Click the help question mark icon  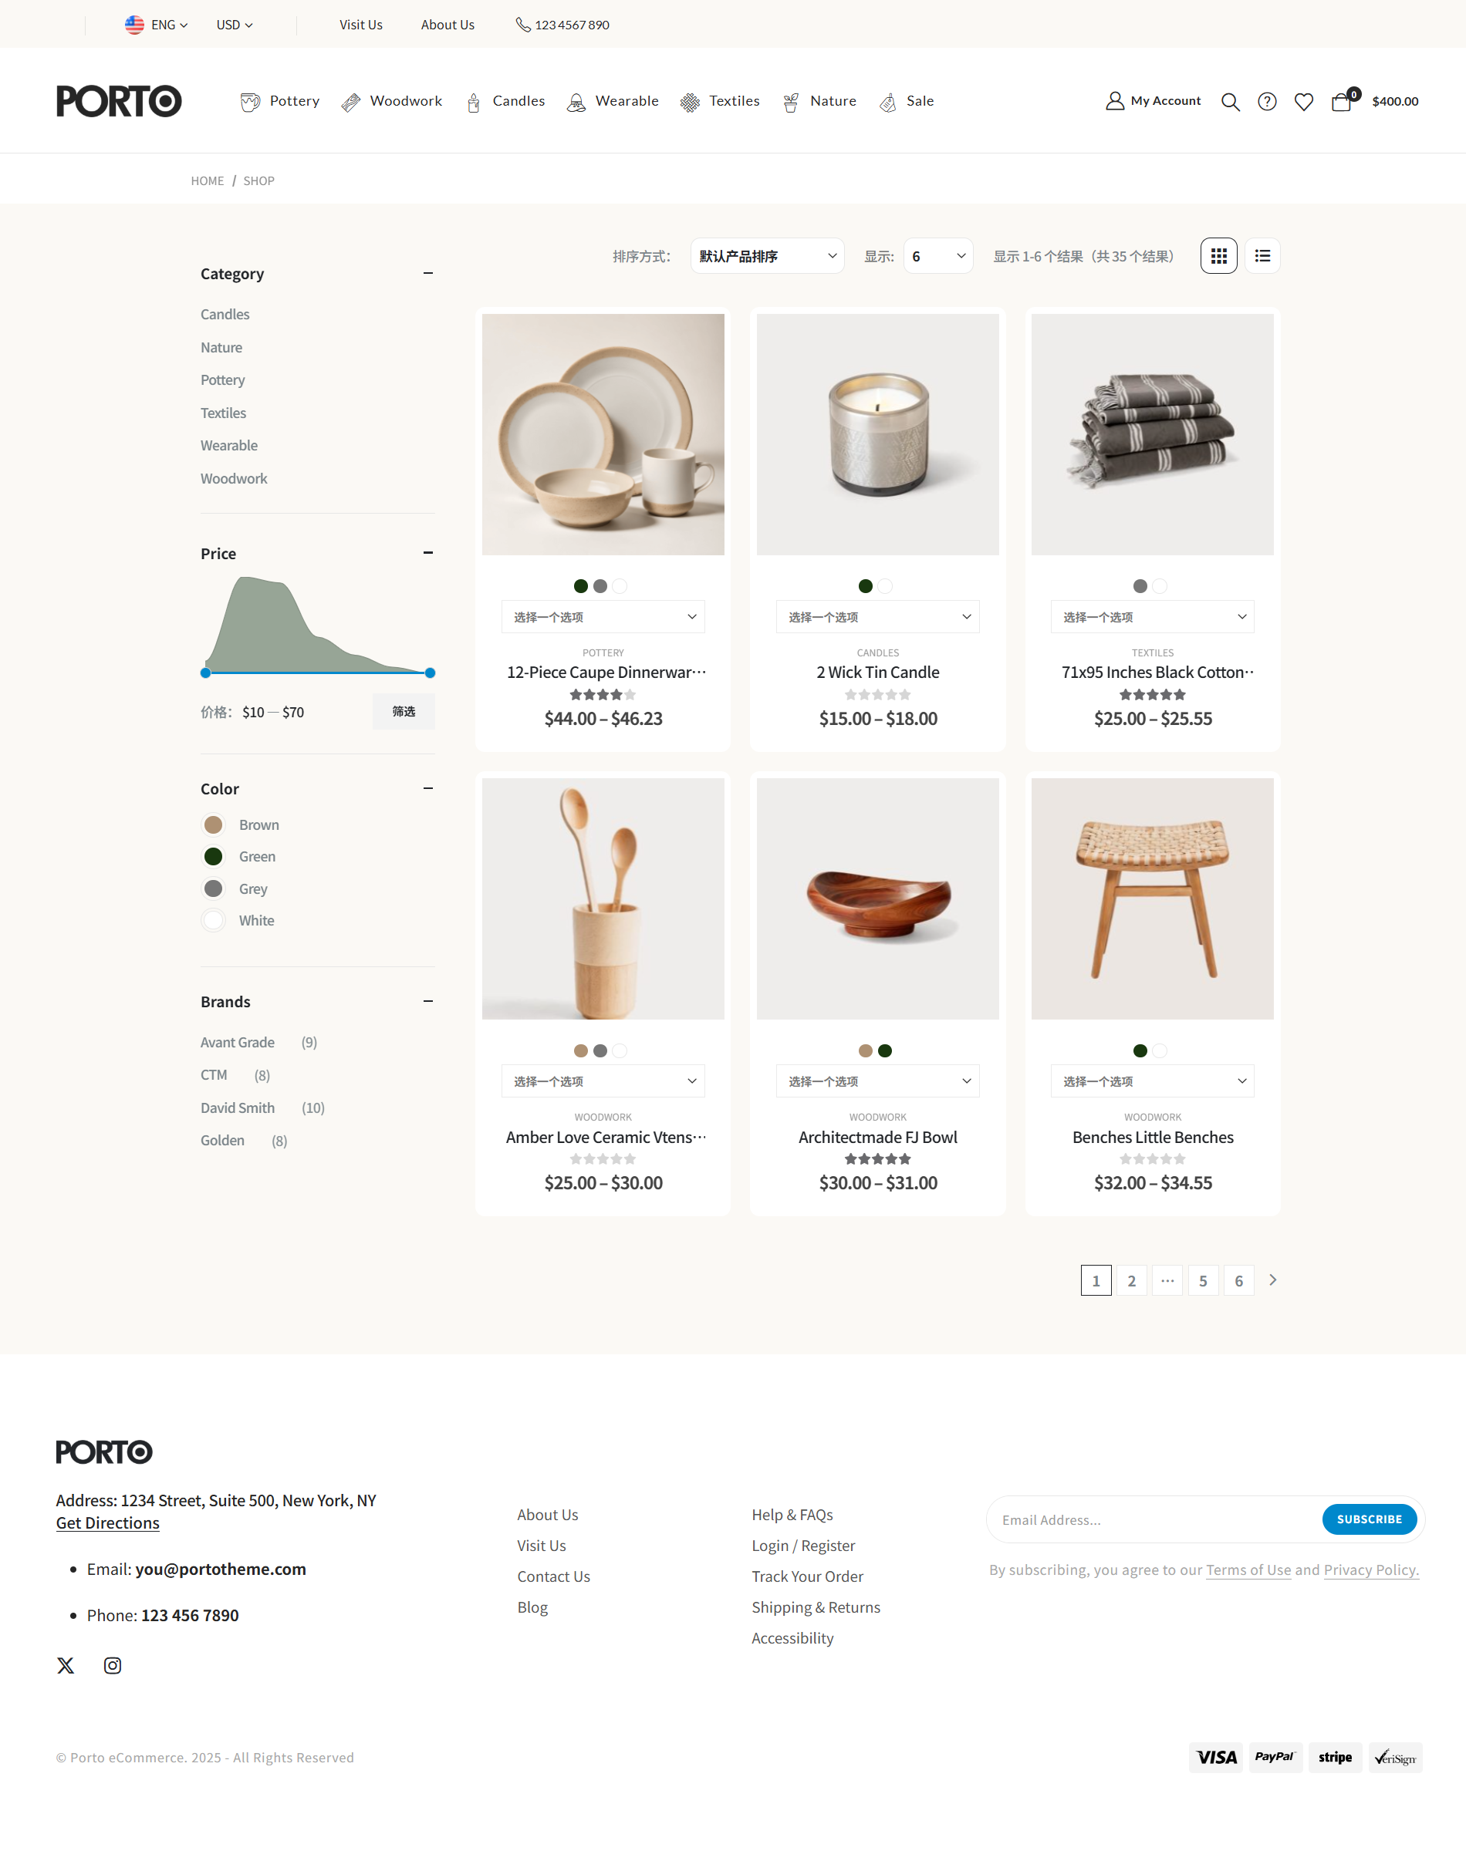[1267, 101]
